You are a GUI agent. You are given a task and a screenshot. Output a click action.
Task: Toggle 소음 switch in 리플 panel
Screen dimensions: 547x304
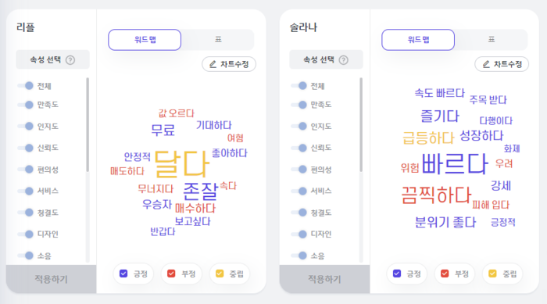coord(26,256)
